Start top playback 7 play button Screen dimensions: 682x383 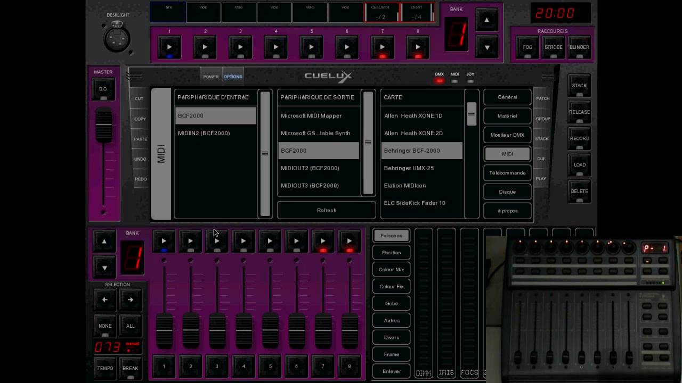point(383,47)
